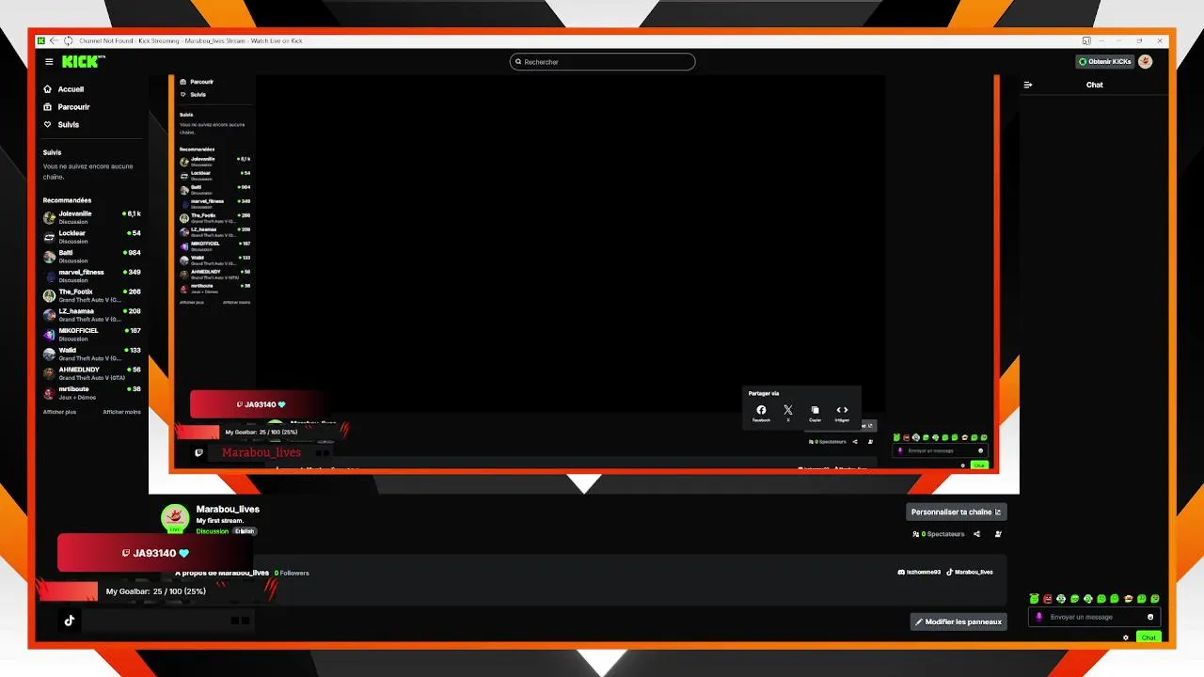Image resolution: width=1204 pixels, height=677 pixels.
Task: Click the share icon next to Spectateurs on main page
Action: tap(976, 534)
